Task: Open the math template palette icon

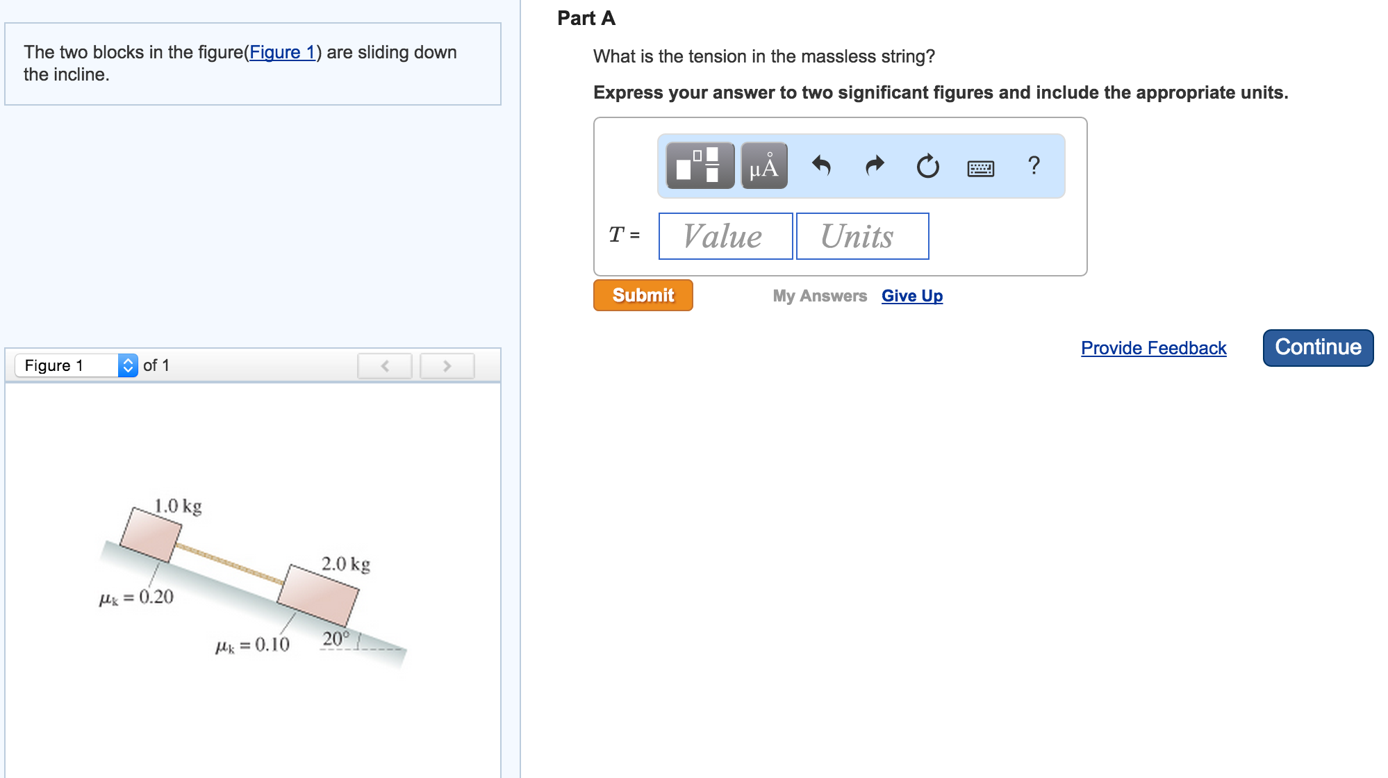Action: pos(698,165)
